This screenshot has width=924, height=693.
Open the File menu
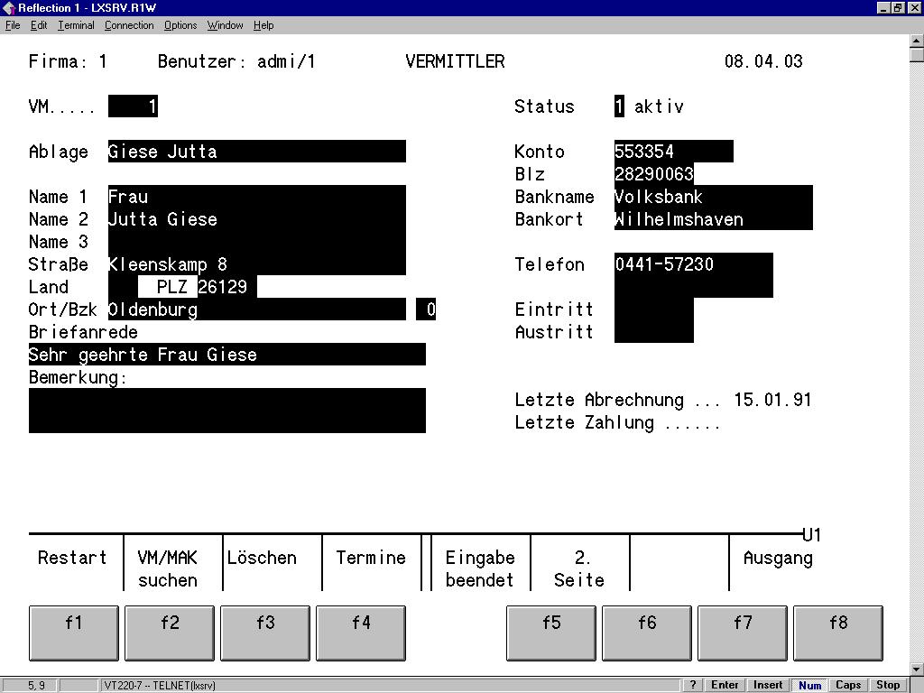pyautogui.click(x=13, y=25)
